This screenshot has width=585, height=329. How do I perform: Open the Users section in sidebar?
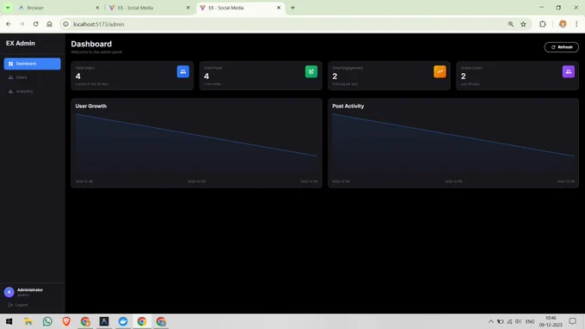[x=32, y=77]
